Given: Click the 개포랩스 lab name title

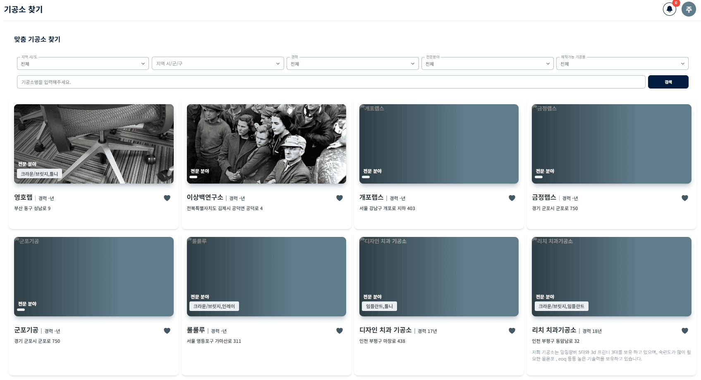Looking at the screenshot, I should (371, 198).
